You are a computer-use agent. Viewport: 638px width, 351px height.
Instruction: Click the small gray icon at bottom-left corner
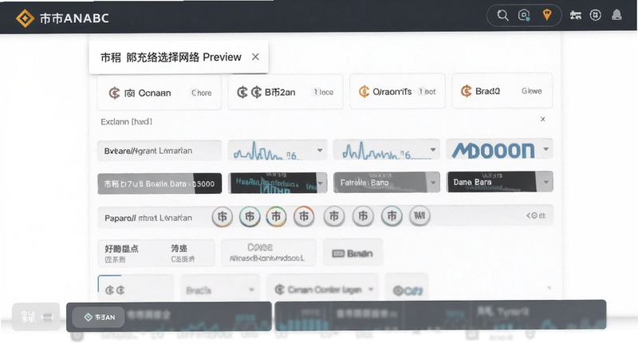click(x=36, y=317)
